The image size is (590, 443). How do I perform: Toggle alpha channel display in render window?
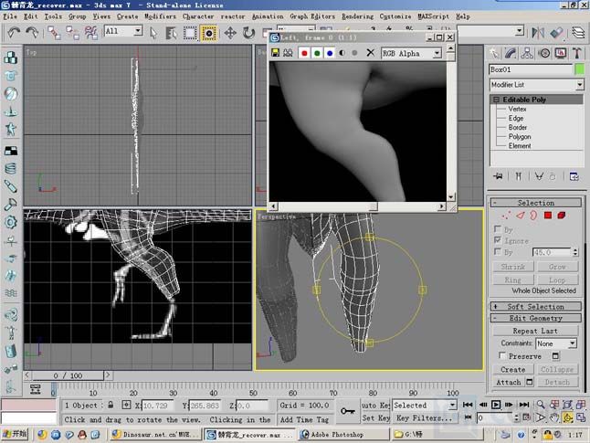[342, 53]
